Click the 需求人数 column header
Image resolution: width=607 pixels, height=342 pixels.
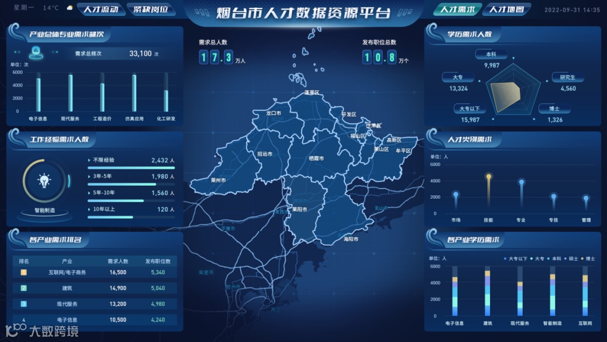click(117, 262)
